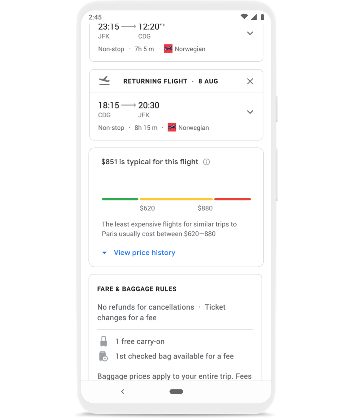The width and height of the screenshot is (352, 419).
Task: Click the green segment of the price range bar
Action: [x=120, y=199]
